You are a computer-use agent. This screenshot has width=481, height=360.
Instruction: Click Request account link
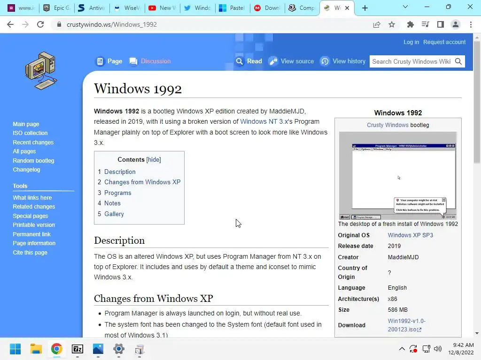coord(444,42)
